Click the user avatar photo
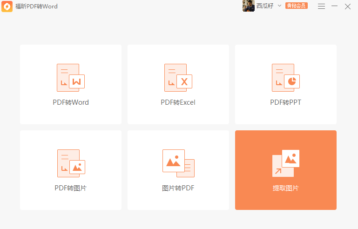The height and width of the screenshot is (229, 358). click(x=248, y=6)
